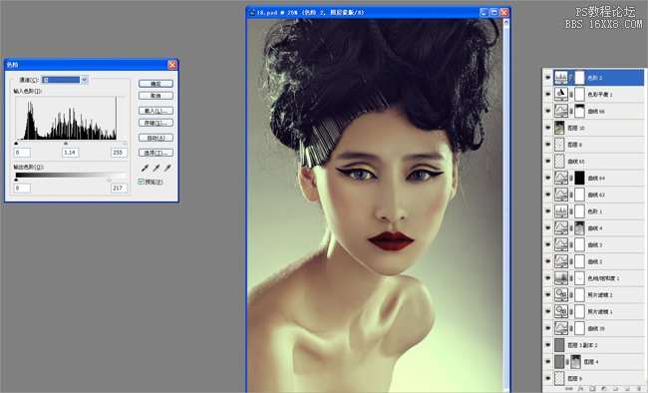Viewport: 648px width, 393px height.
Task: Select the gray point eyedropper in Levels
Action: [157, 168]
